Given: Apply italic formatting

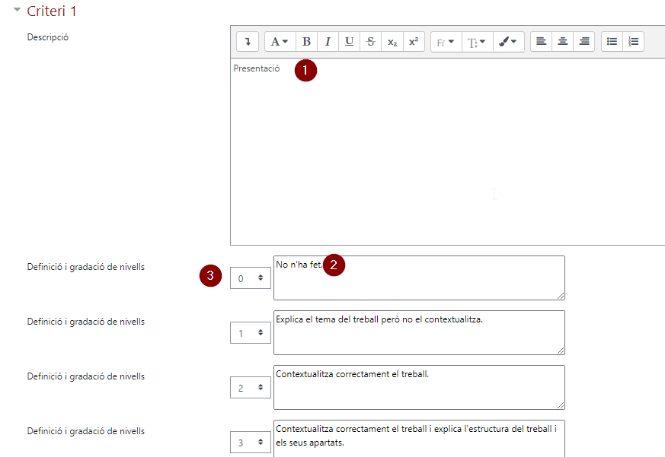Looking at the screenshot, I should point(328,42).
